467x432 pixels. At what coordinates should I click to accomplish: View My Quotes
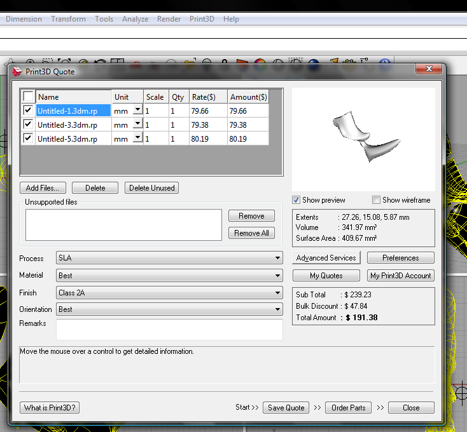pyautogui.click(x=326, y=276)
